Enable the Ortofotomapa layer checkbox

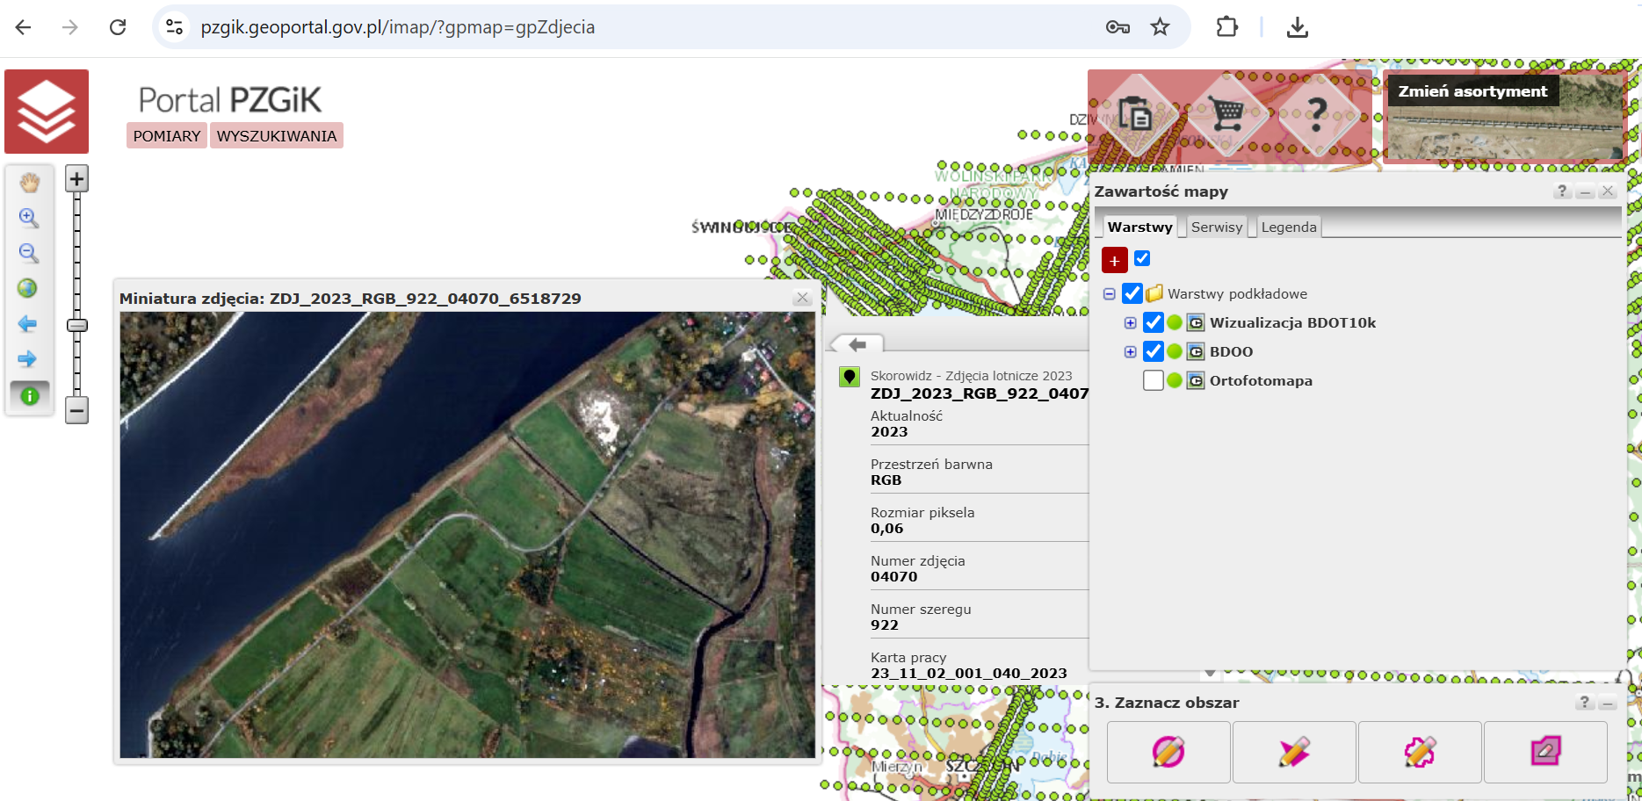(x=1154, y=381)
